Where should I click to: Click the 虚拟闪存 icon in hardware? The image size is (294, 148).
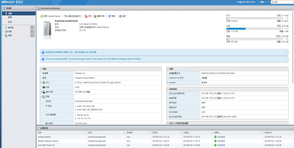coord(43,92)
